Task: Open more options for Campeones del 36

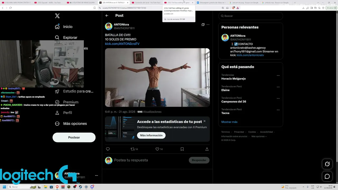Action: pos(278,98)
